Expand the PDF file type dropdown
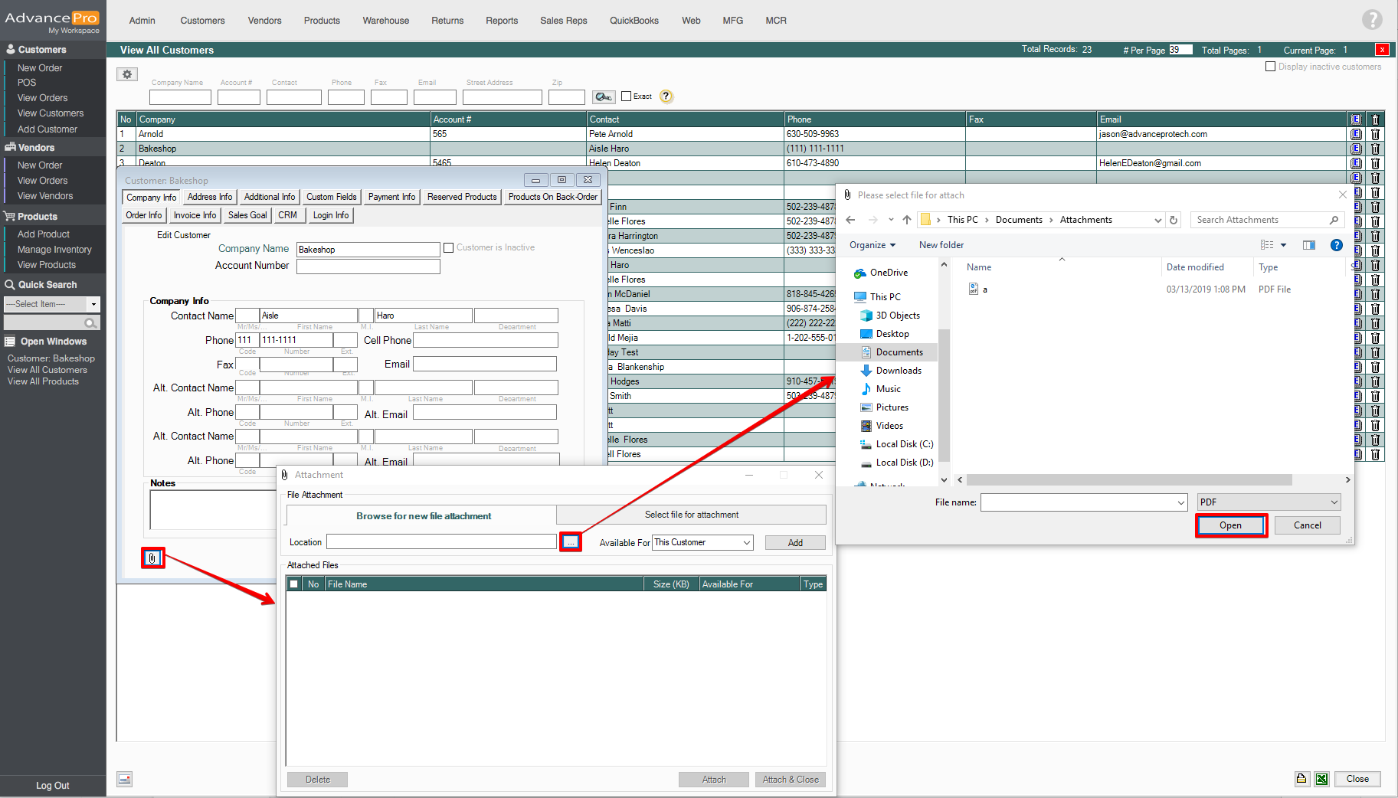The height and width of the screenshot is (798, 1398). (x=1334, y=502)
